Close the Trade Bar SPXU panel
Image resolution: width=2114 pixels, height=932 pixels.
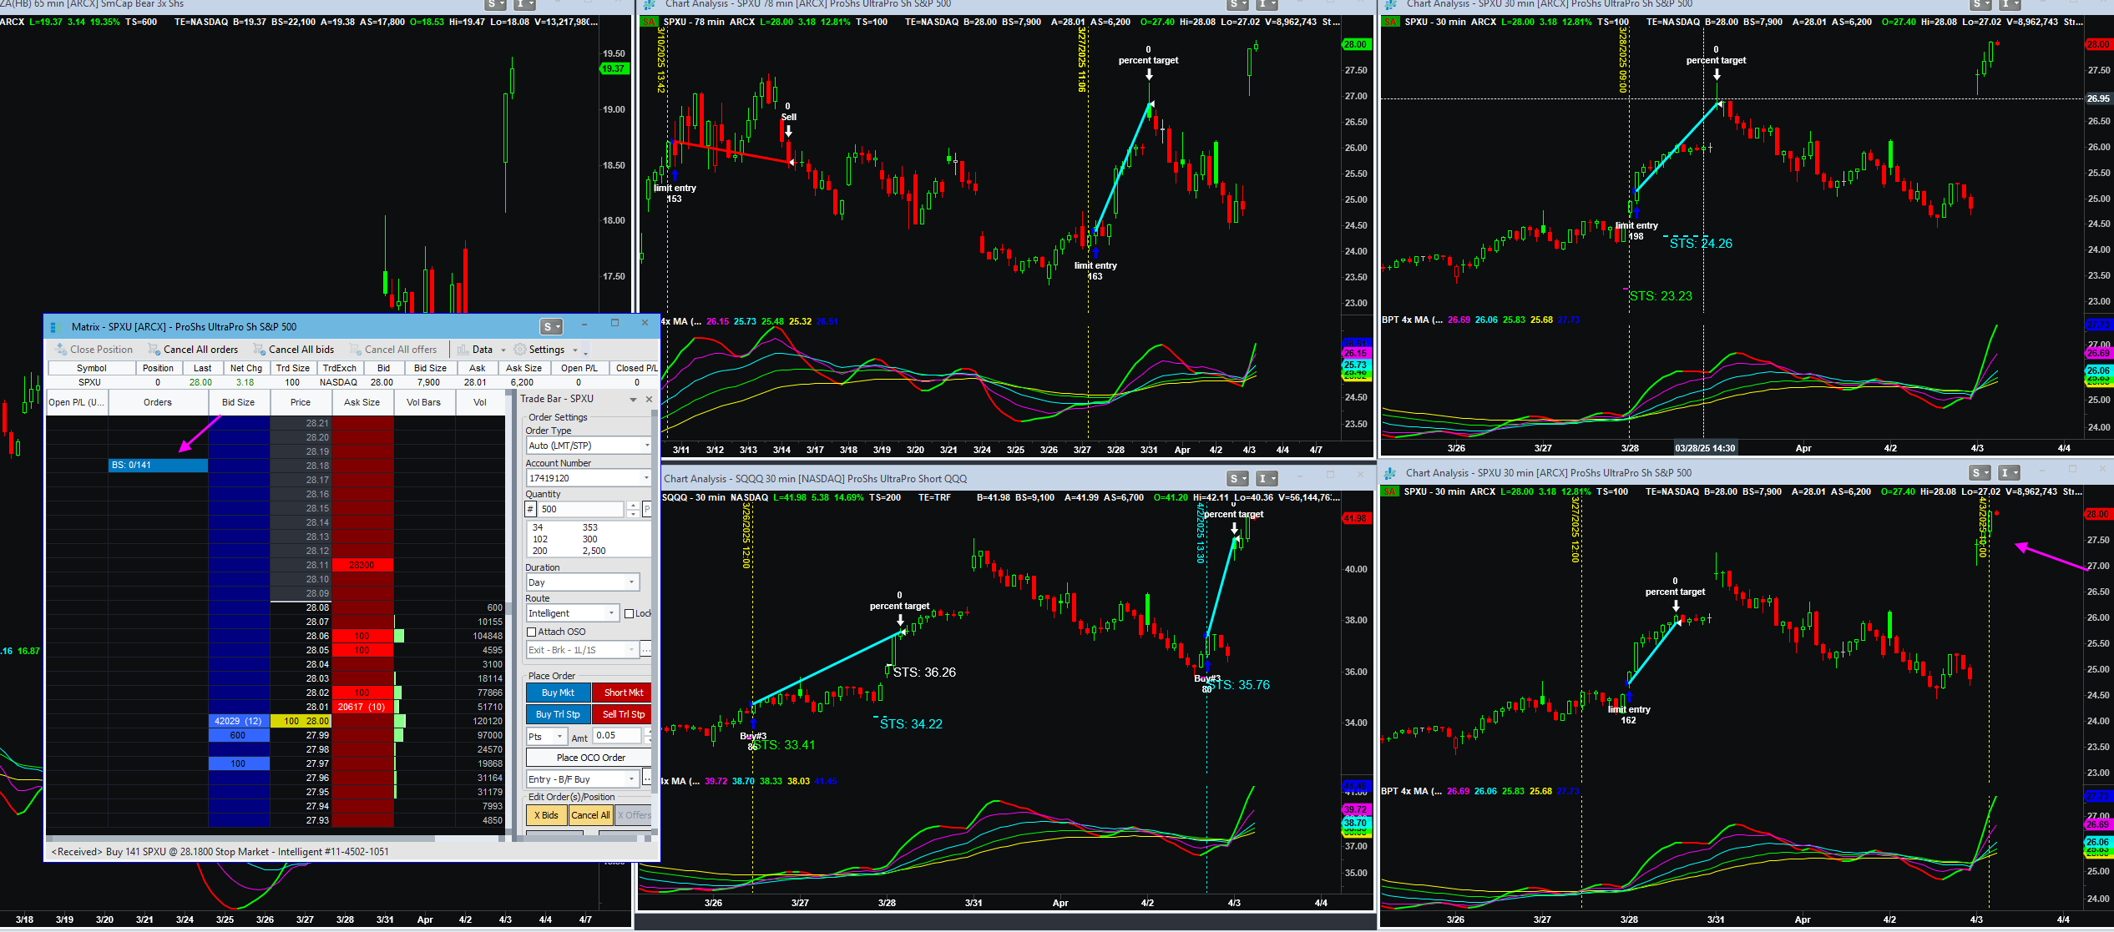(649, 400)
